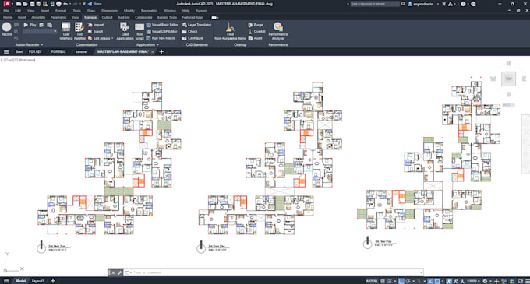Viewport: 530px width, 284px height.
Task: Toggle annotation visibility in status bar
Action: 449,281
